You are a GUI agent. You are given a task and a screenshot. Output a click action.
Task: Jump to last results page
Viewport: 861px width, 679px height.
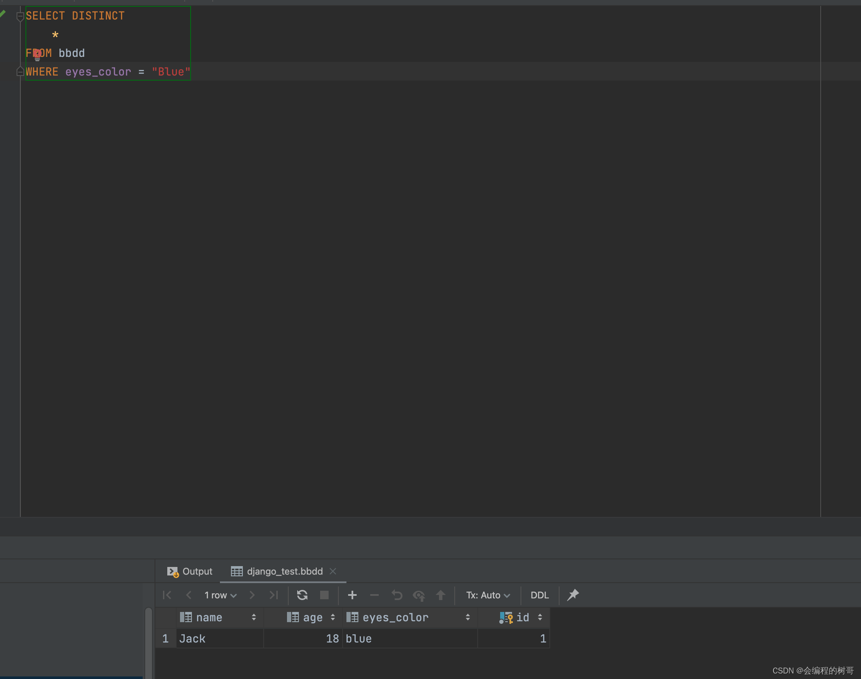[x=274, y=595]
